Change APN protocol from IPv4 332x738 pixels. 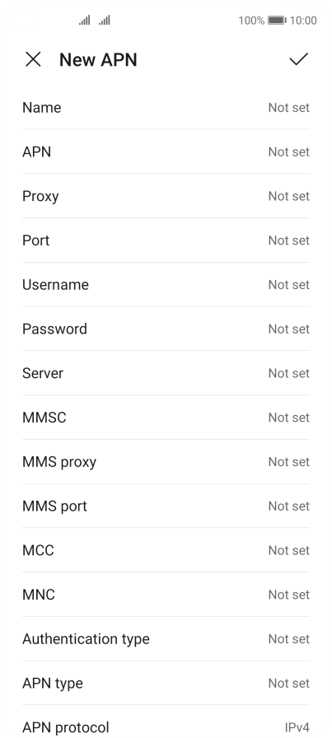click(166, 722)
